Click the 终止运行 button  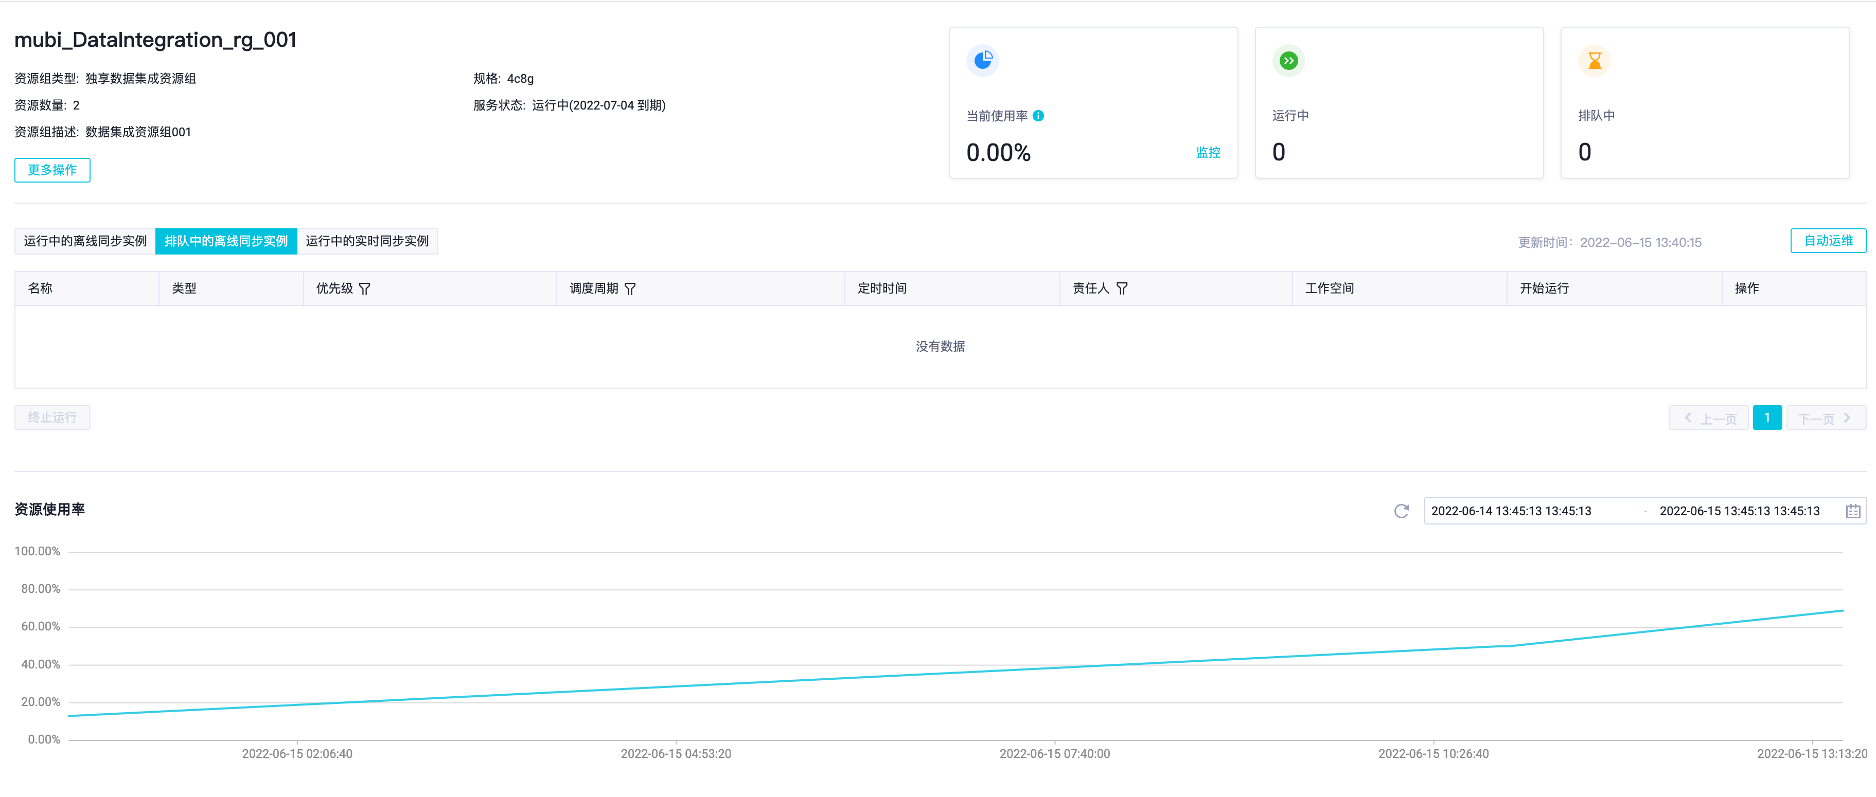(52, 418)
